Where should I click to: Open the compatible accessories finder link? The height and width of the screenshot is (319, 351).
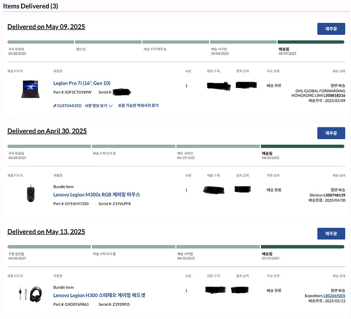pos(138,105)
